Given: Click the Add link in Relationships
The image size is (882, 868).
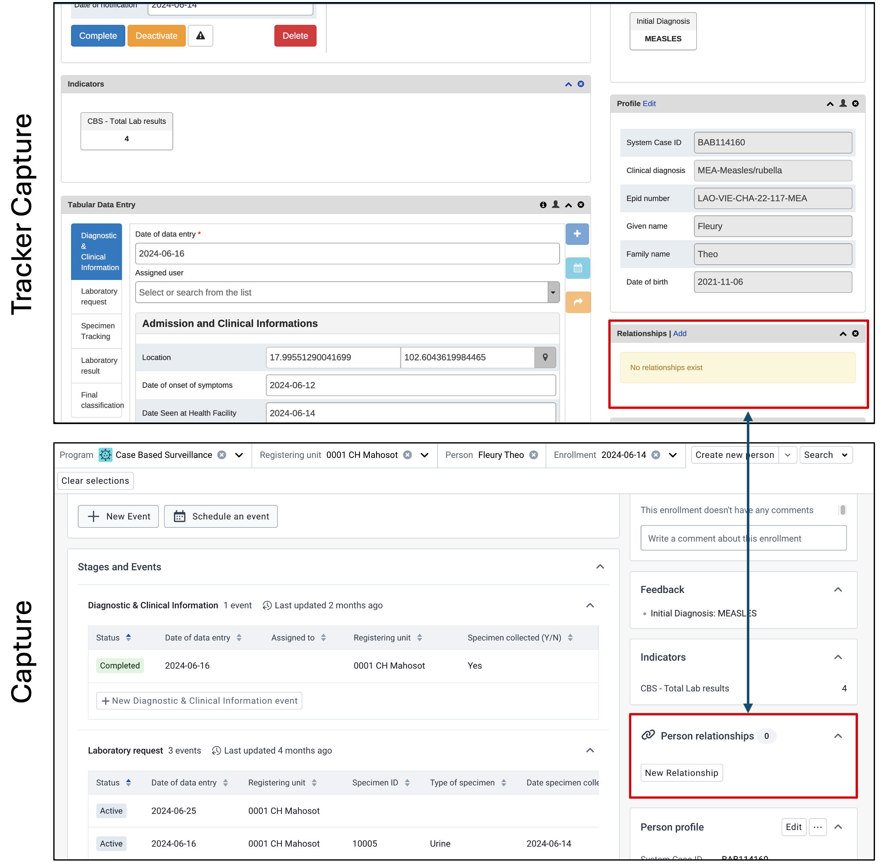Looking at the screenshot, I should (679, 334).
